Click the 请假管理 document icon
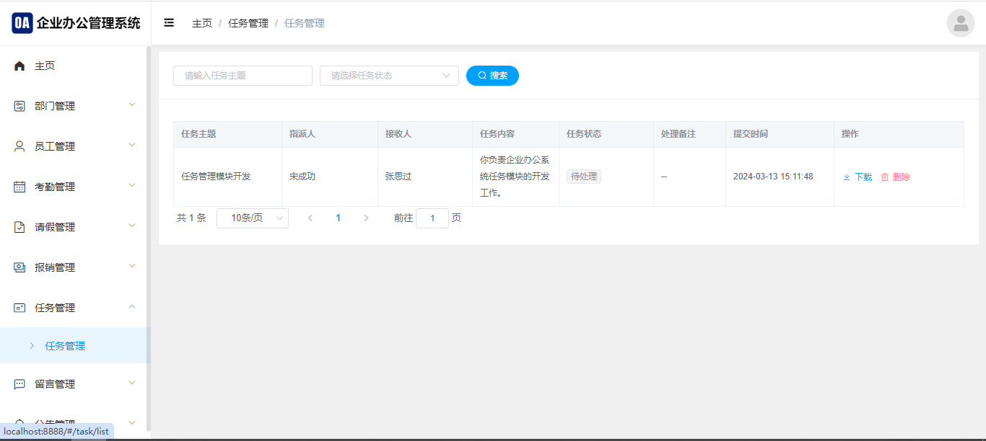The image size is (986, 441). 19,227
